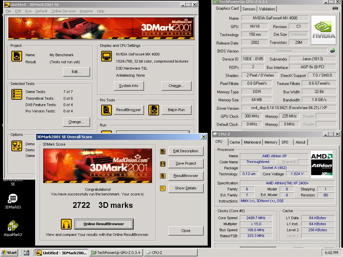Click Change... in Display and CPU Settings
This screenshot has width=343, height=257.
[x=176, y=86]
